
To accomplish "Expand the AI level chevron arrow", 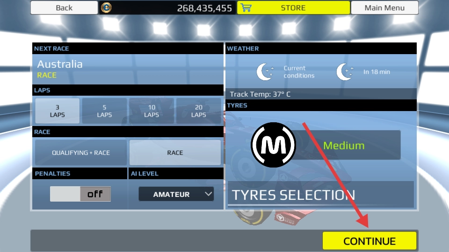I will coord(209,194).
